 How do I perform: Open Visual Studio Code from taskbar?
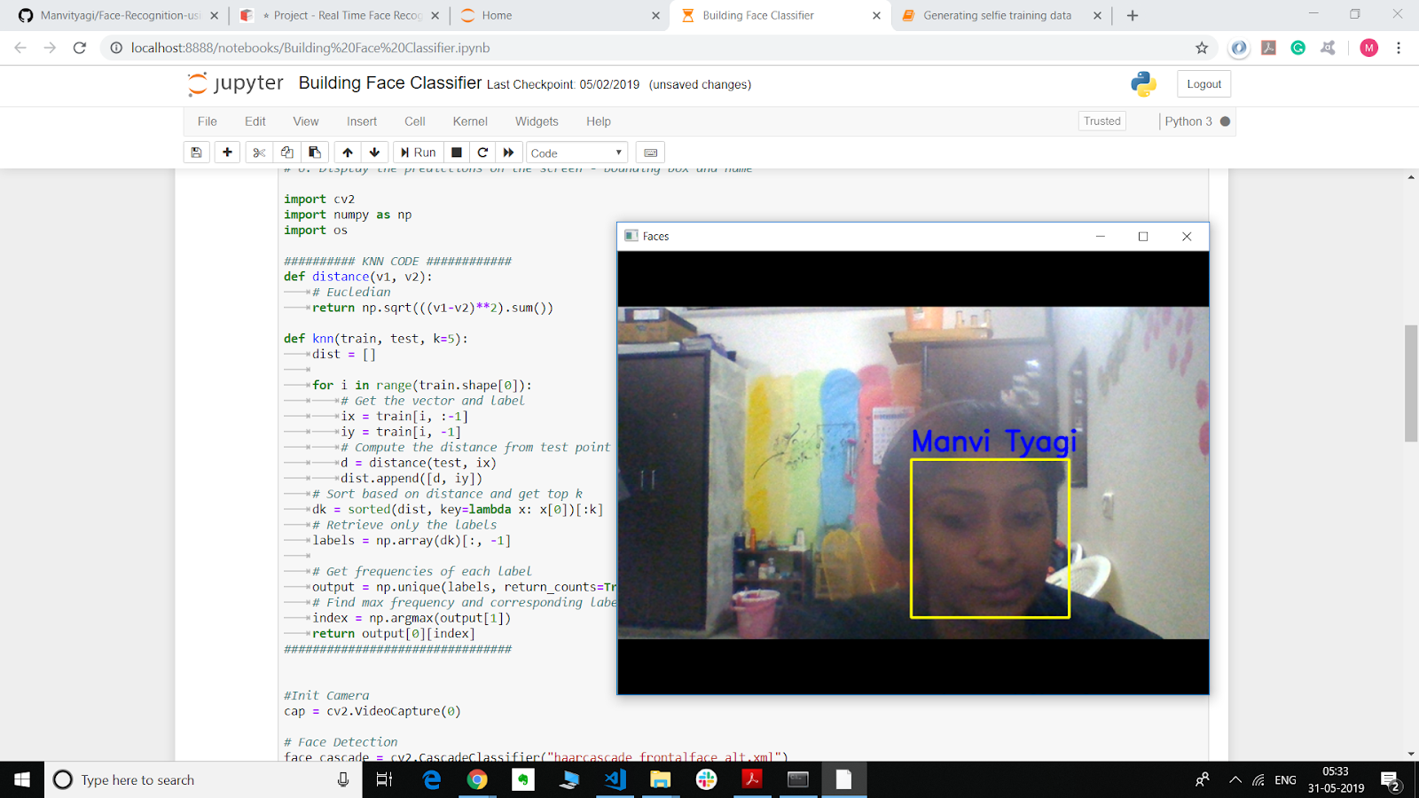click(615, 779)
